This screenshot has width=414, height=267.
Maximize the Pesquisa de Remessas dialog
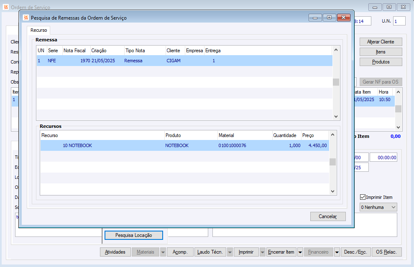(x=329, y=18)
